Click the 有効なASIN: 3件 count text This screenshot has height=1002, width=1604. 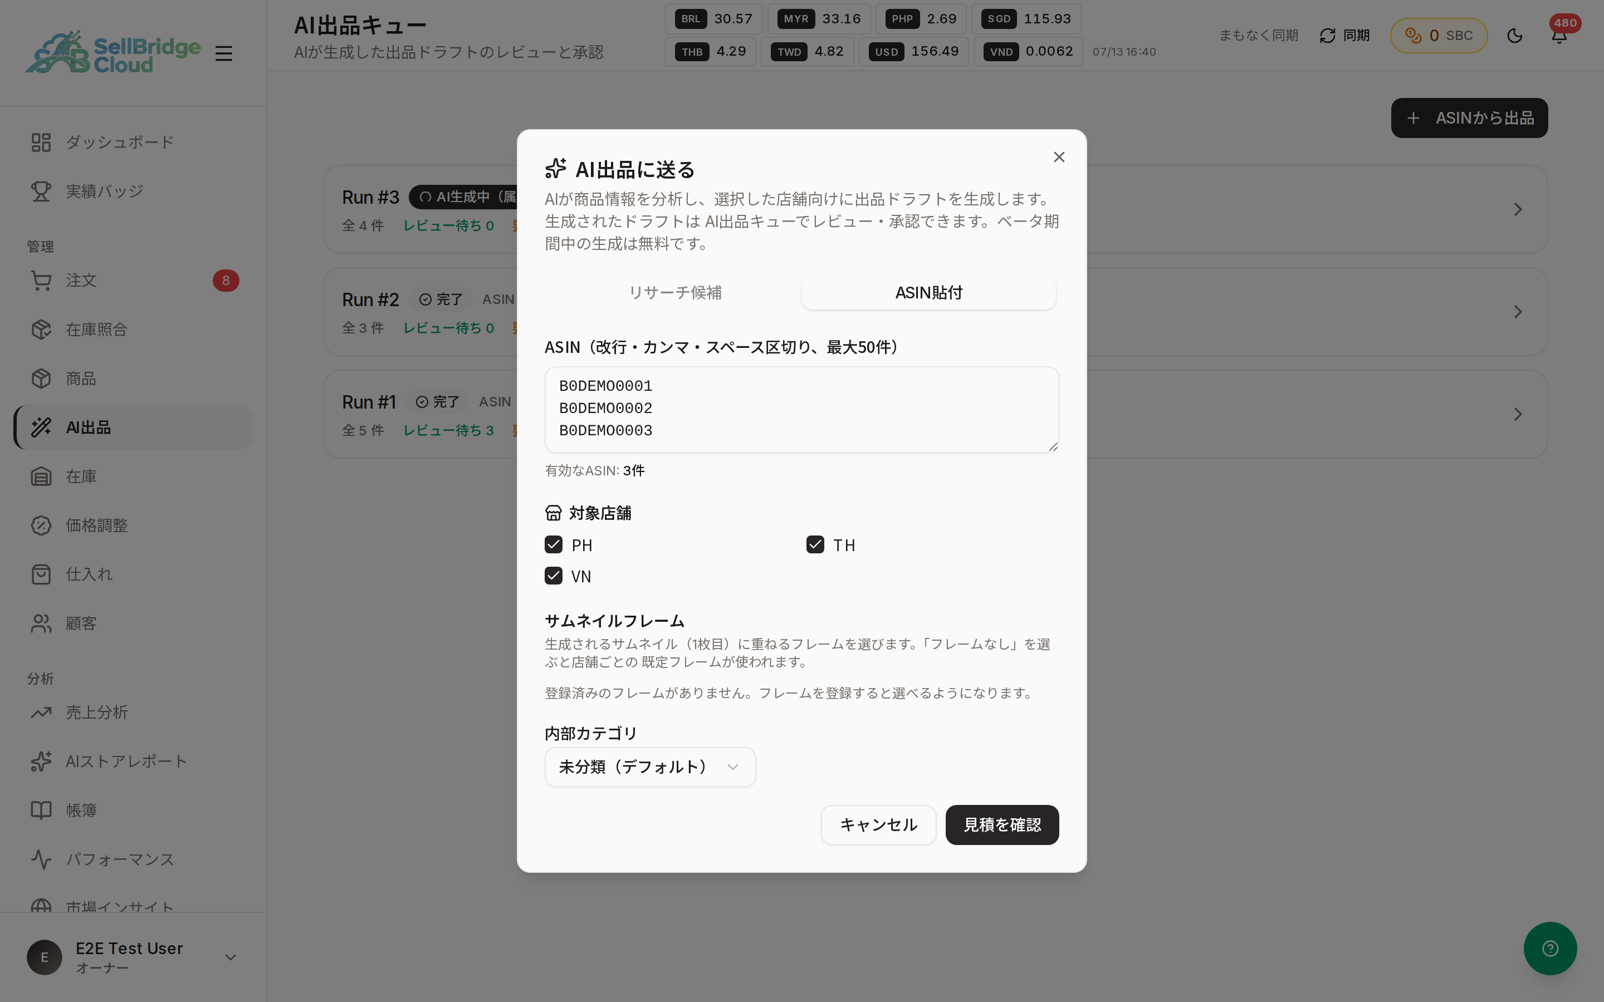(x=595, y=470)
